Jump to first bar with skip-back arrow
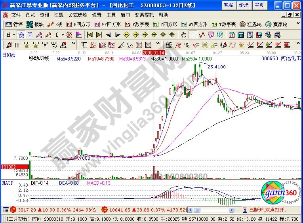Screen dimensions: 303x223 [91, 34]
